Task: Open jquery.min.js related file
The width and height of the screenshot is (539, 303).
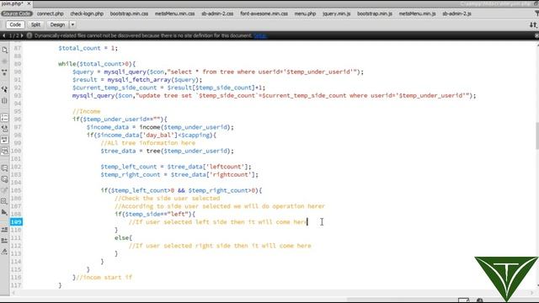Action: point(337,13)
